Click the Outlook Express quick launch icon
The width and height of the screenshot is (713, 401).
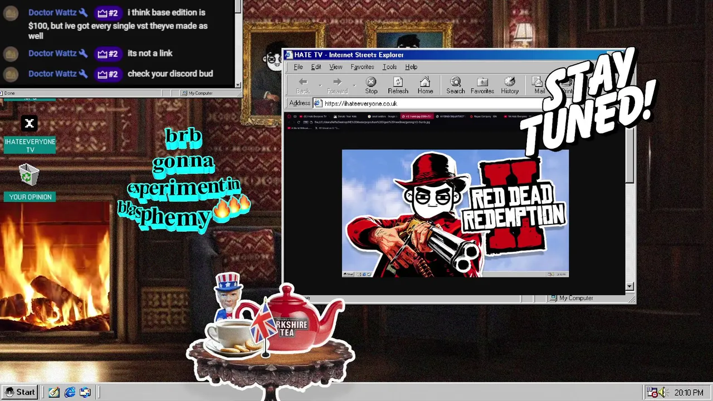[x=85, y=392]
